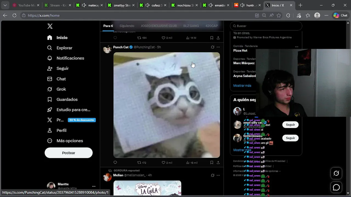Follow smol silly cat with Seguir button
351x197 pixels.
290,124
